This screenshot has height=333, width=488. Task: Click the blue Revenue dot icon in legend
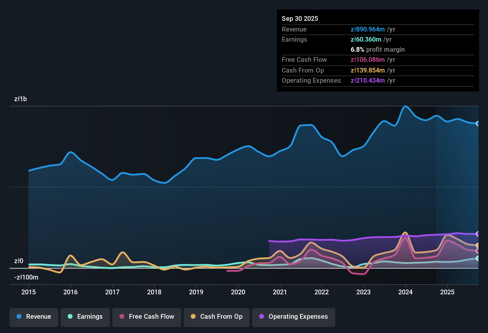19,317
